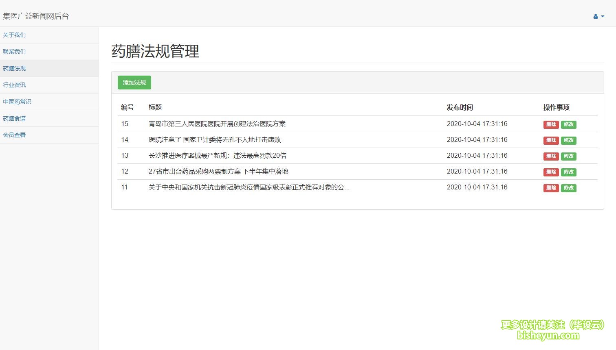Open 药膳食谱 sidebar entry
This screenshot has width=616, height=350.
tap(49, 118)
